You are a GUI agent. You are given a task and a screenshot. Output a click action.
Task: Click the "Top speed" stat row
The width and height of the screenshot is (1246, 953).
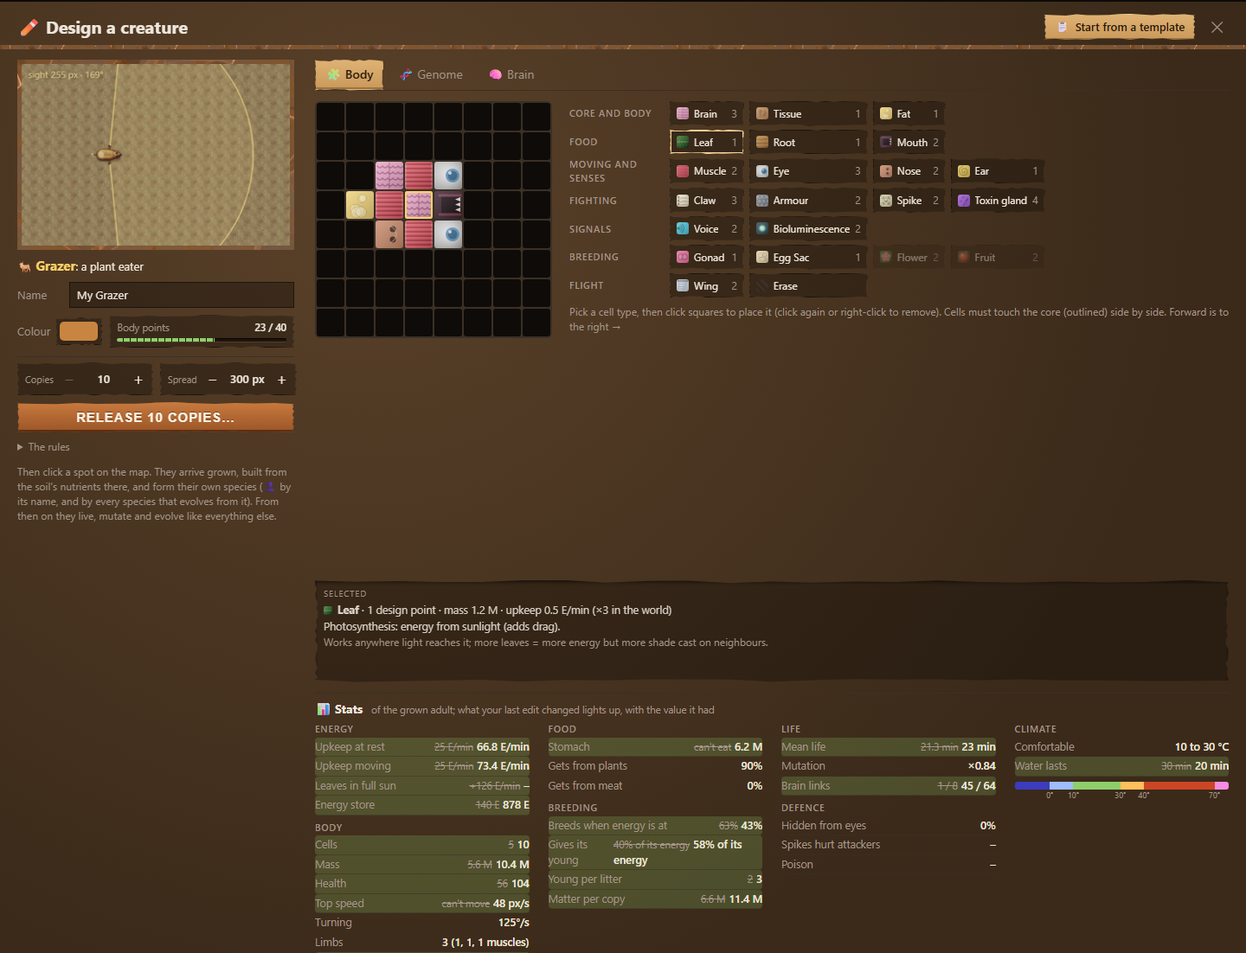422,903
